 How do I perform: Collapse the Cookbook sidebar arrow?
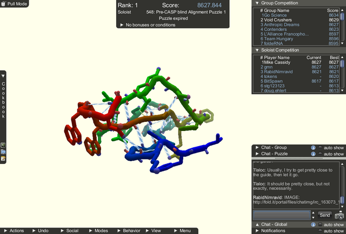(3, 76)
